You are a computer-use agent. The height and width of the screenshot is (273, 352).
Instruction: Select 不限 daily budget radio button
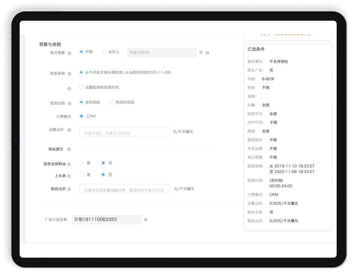(x=81, y=52)
